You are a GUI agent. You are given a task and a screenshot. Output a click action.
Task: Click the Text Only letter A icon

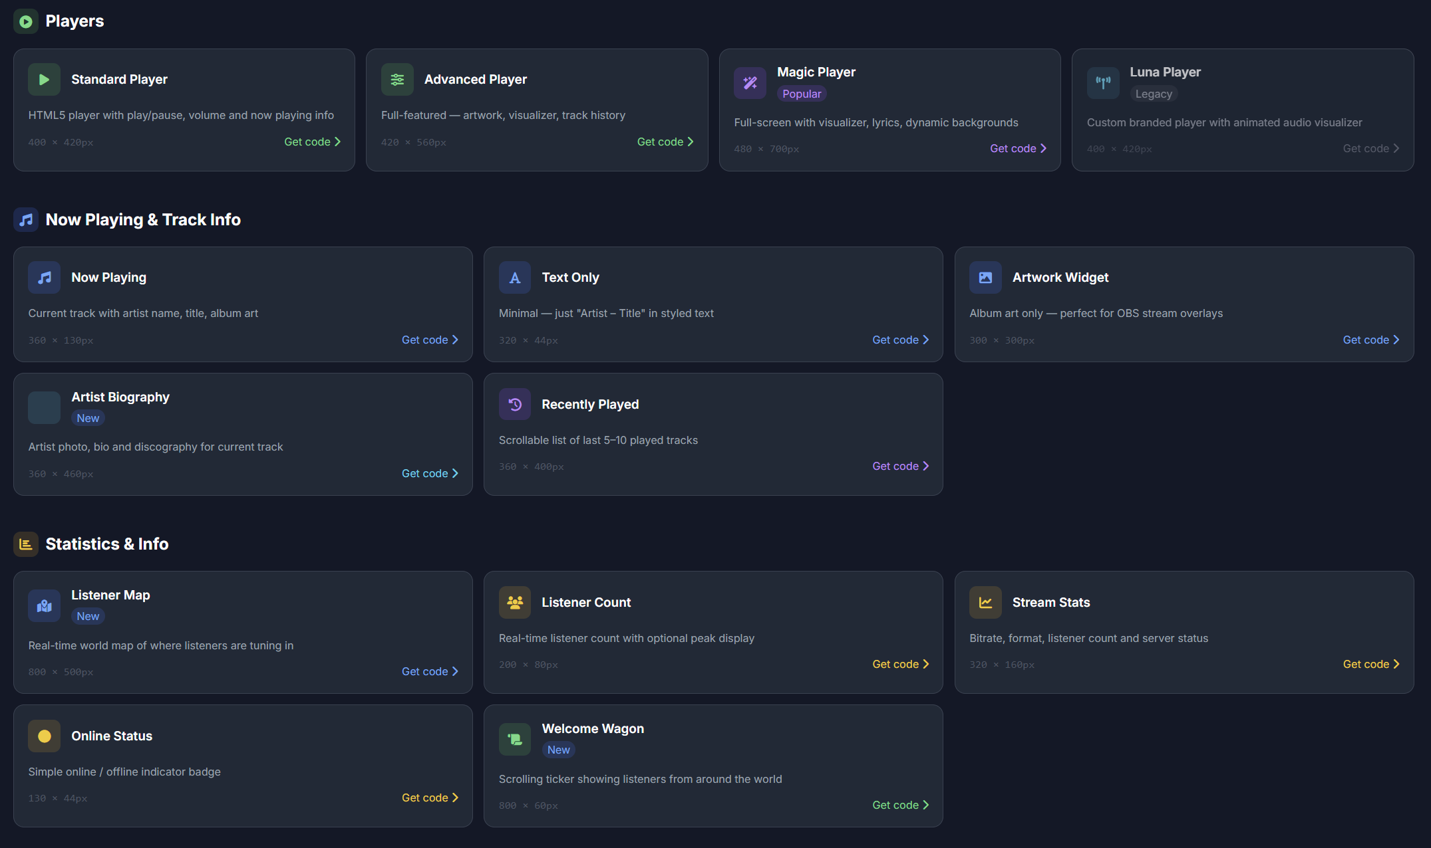pos(514,277)
